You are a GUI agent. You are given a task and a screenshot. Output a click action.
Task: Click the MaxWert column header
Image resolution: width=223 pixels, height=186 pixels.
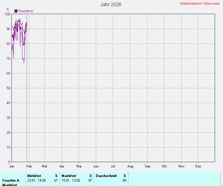click(x=69, y=176)
